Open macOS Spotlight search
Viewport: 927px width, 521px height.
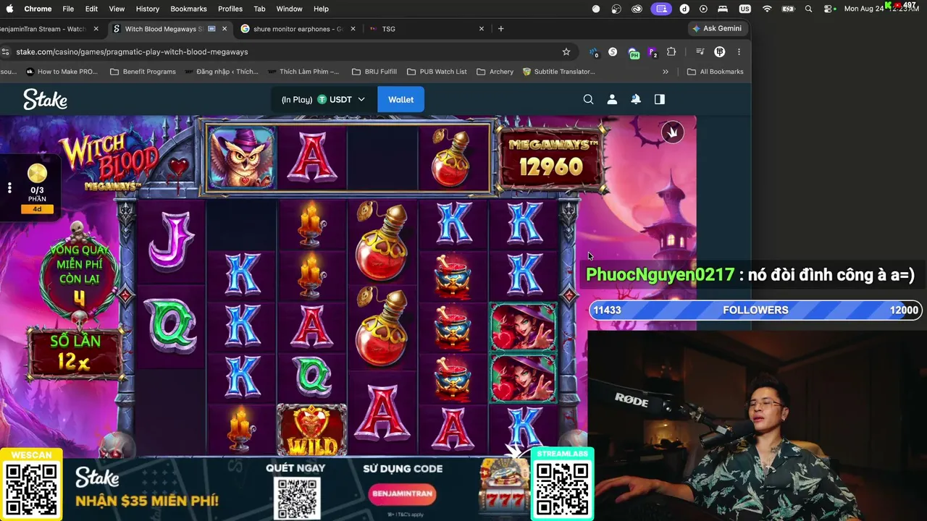click(808, 9)
